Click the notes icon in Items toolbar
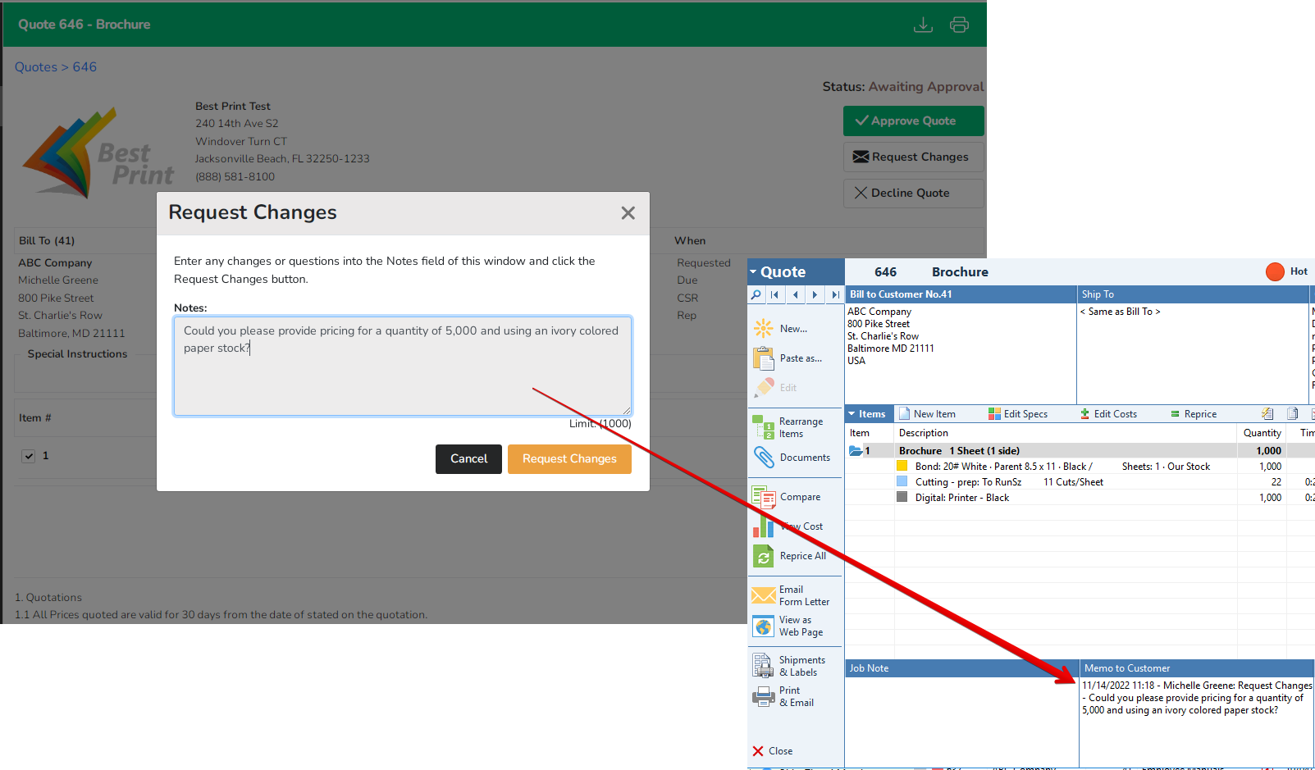 pyautogui.click(x=1267, y=414)
